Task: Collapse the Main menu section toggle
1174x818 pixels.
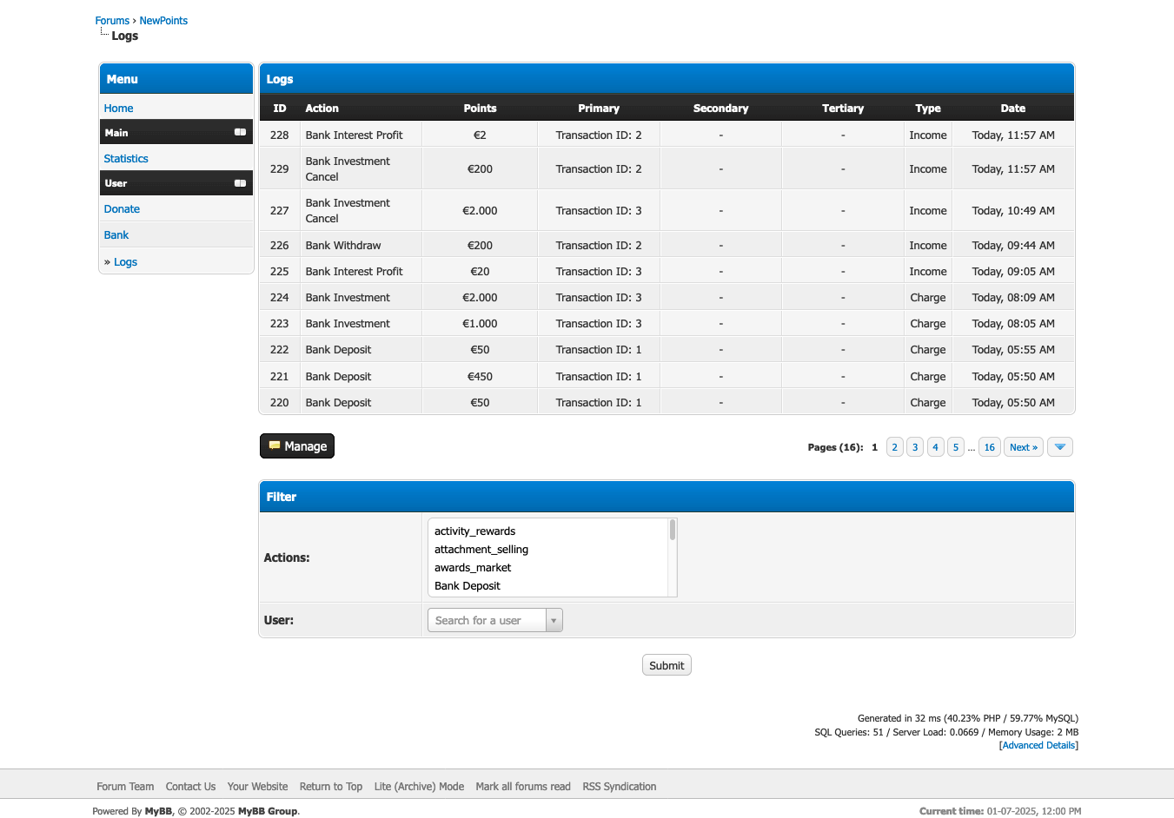Action: (240, 132)
